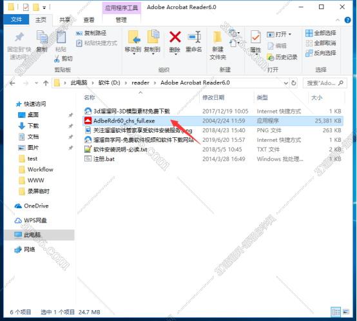357x321 pixels.
Task: Click Paste shortcut (粘贴快捷方式)
Action: 97,43
